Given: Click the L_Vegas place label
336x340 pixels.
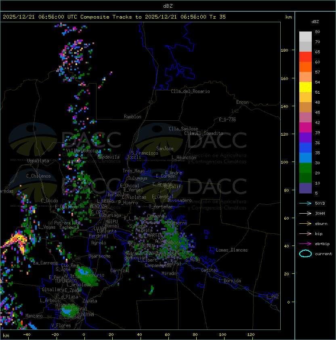Looking at the screenshot, I should coord(47,227).
